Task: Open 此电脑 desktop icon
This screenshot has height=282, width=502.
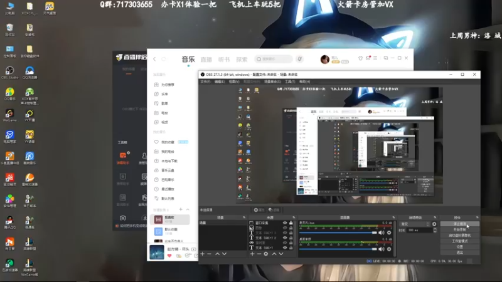Action: coord(9,8)
